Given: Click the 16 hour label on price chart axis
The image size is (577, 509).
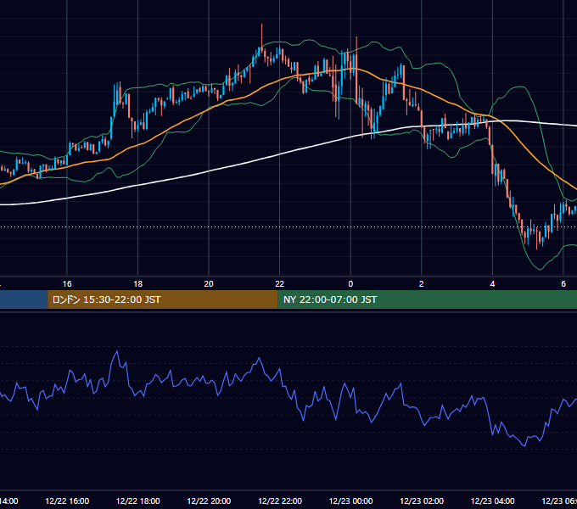Looking at the screenshot, I should [x=67, y=284].
